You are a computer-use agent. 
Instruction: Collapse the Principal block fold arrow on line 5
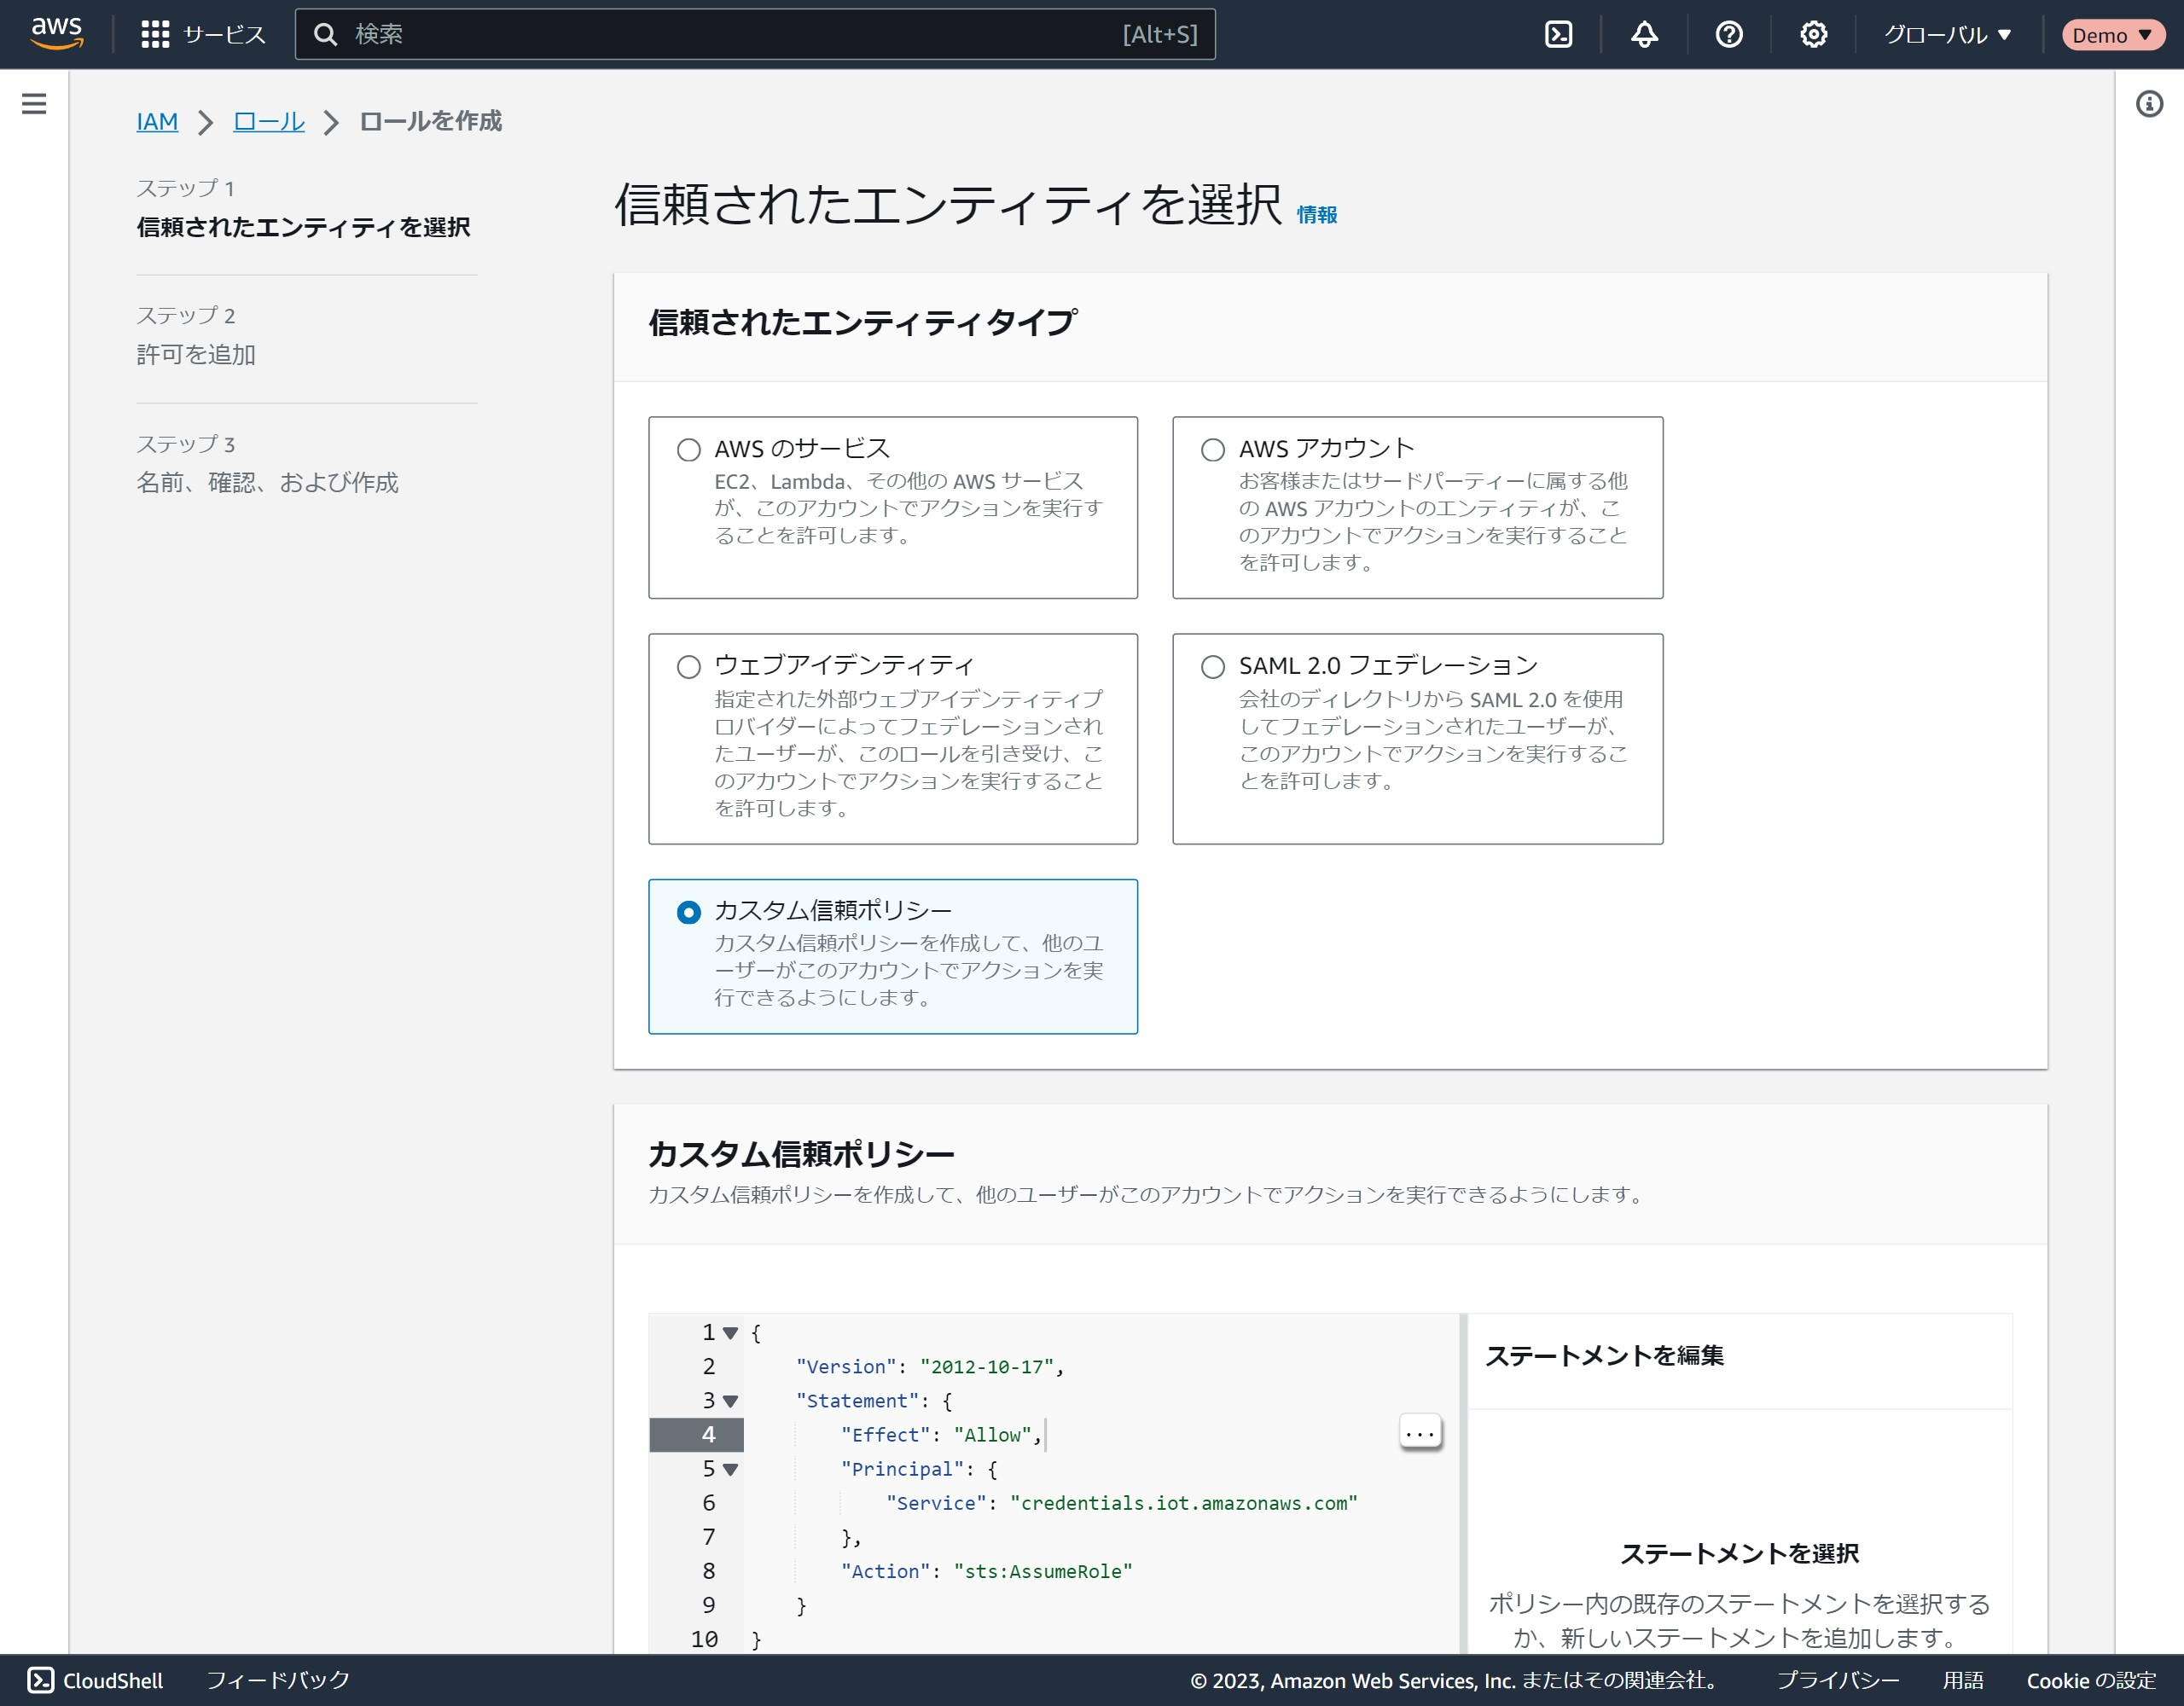pos(730,1470)
